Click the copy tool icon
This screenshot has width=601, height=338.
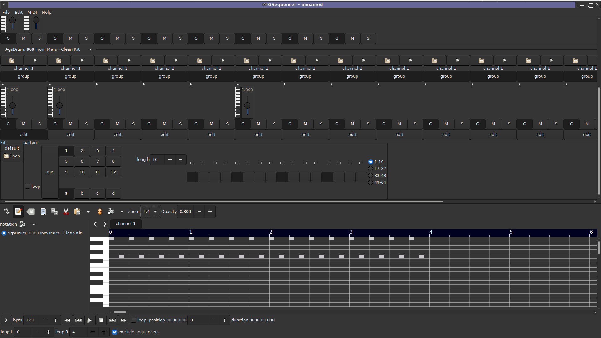point(54,212)
